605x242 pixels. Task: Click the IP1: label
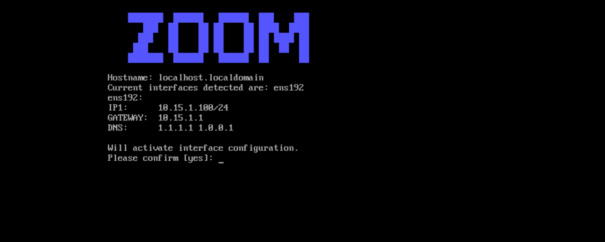[x=117, y=108]
